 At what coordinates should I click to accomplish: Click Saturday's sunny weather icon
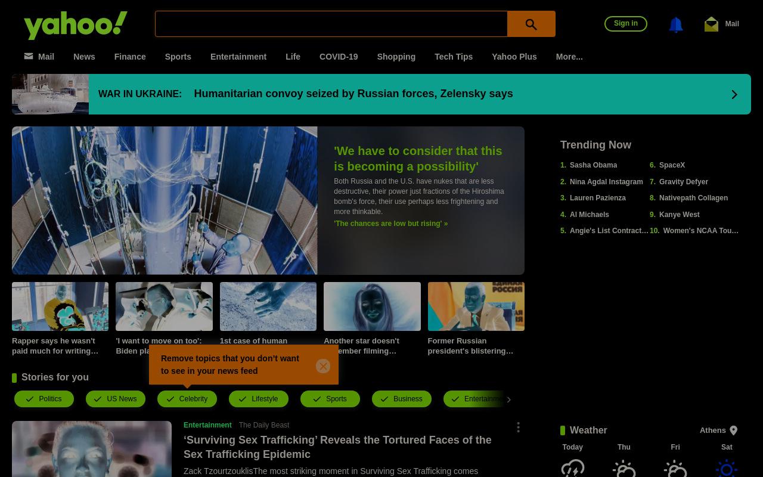click(x=727, y=469)
